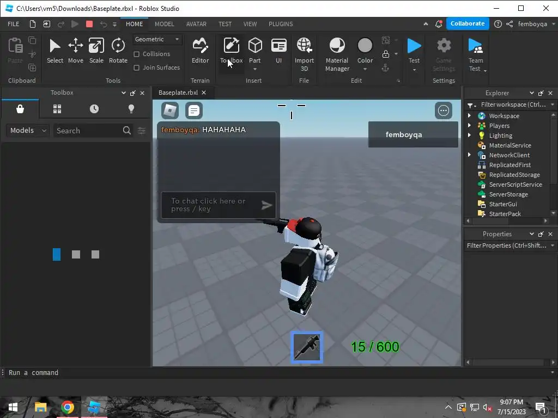Click Filter workspace field
558x418 pixels.
[513, 104]
